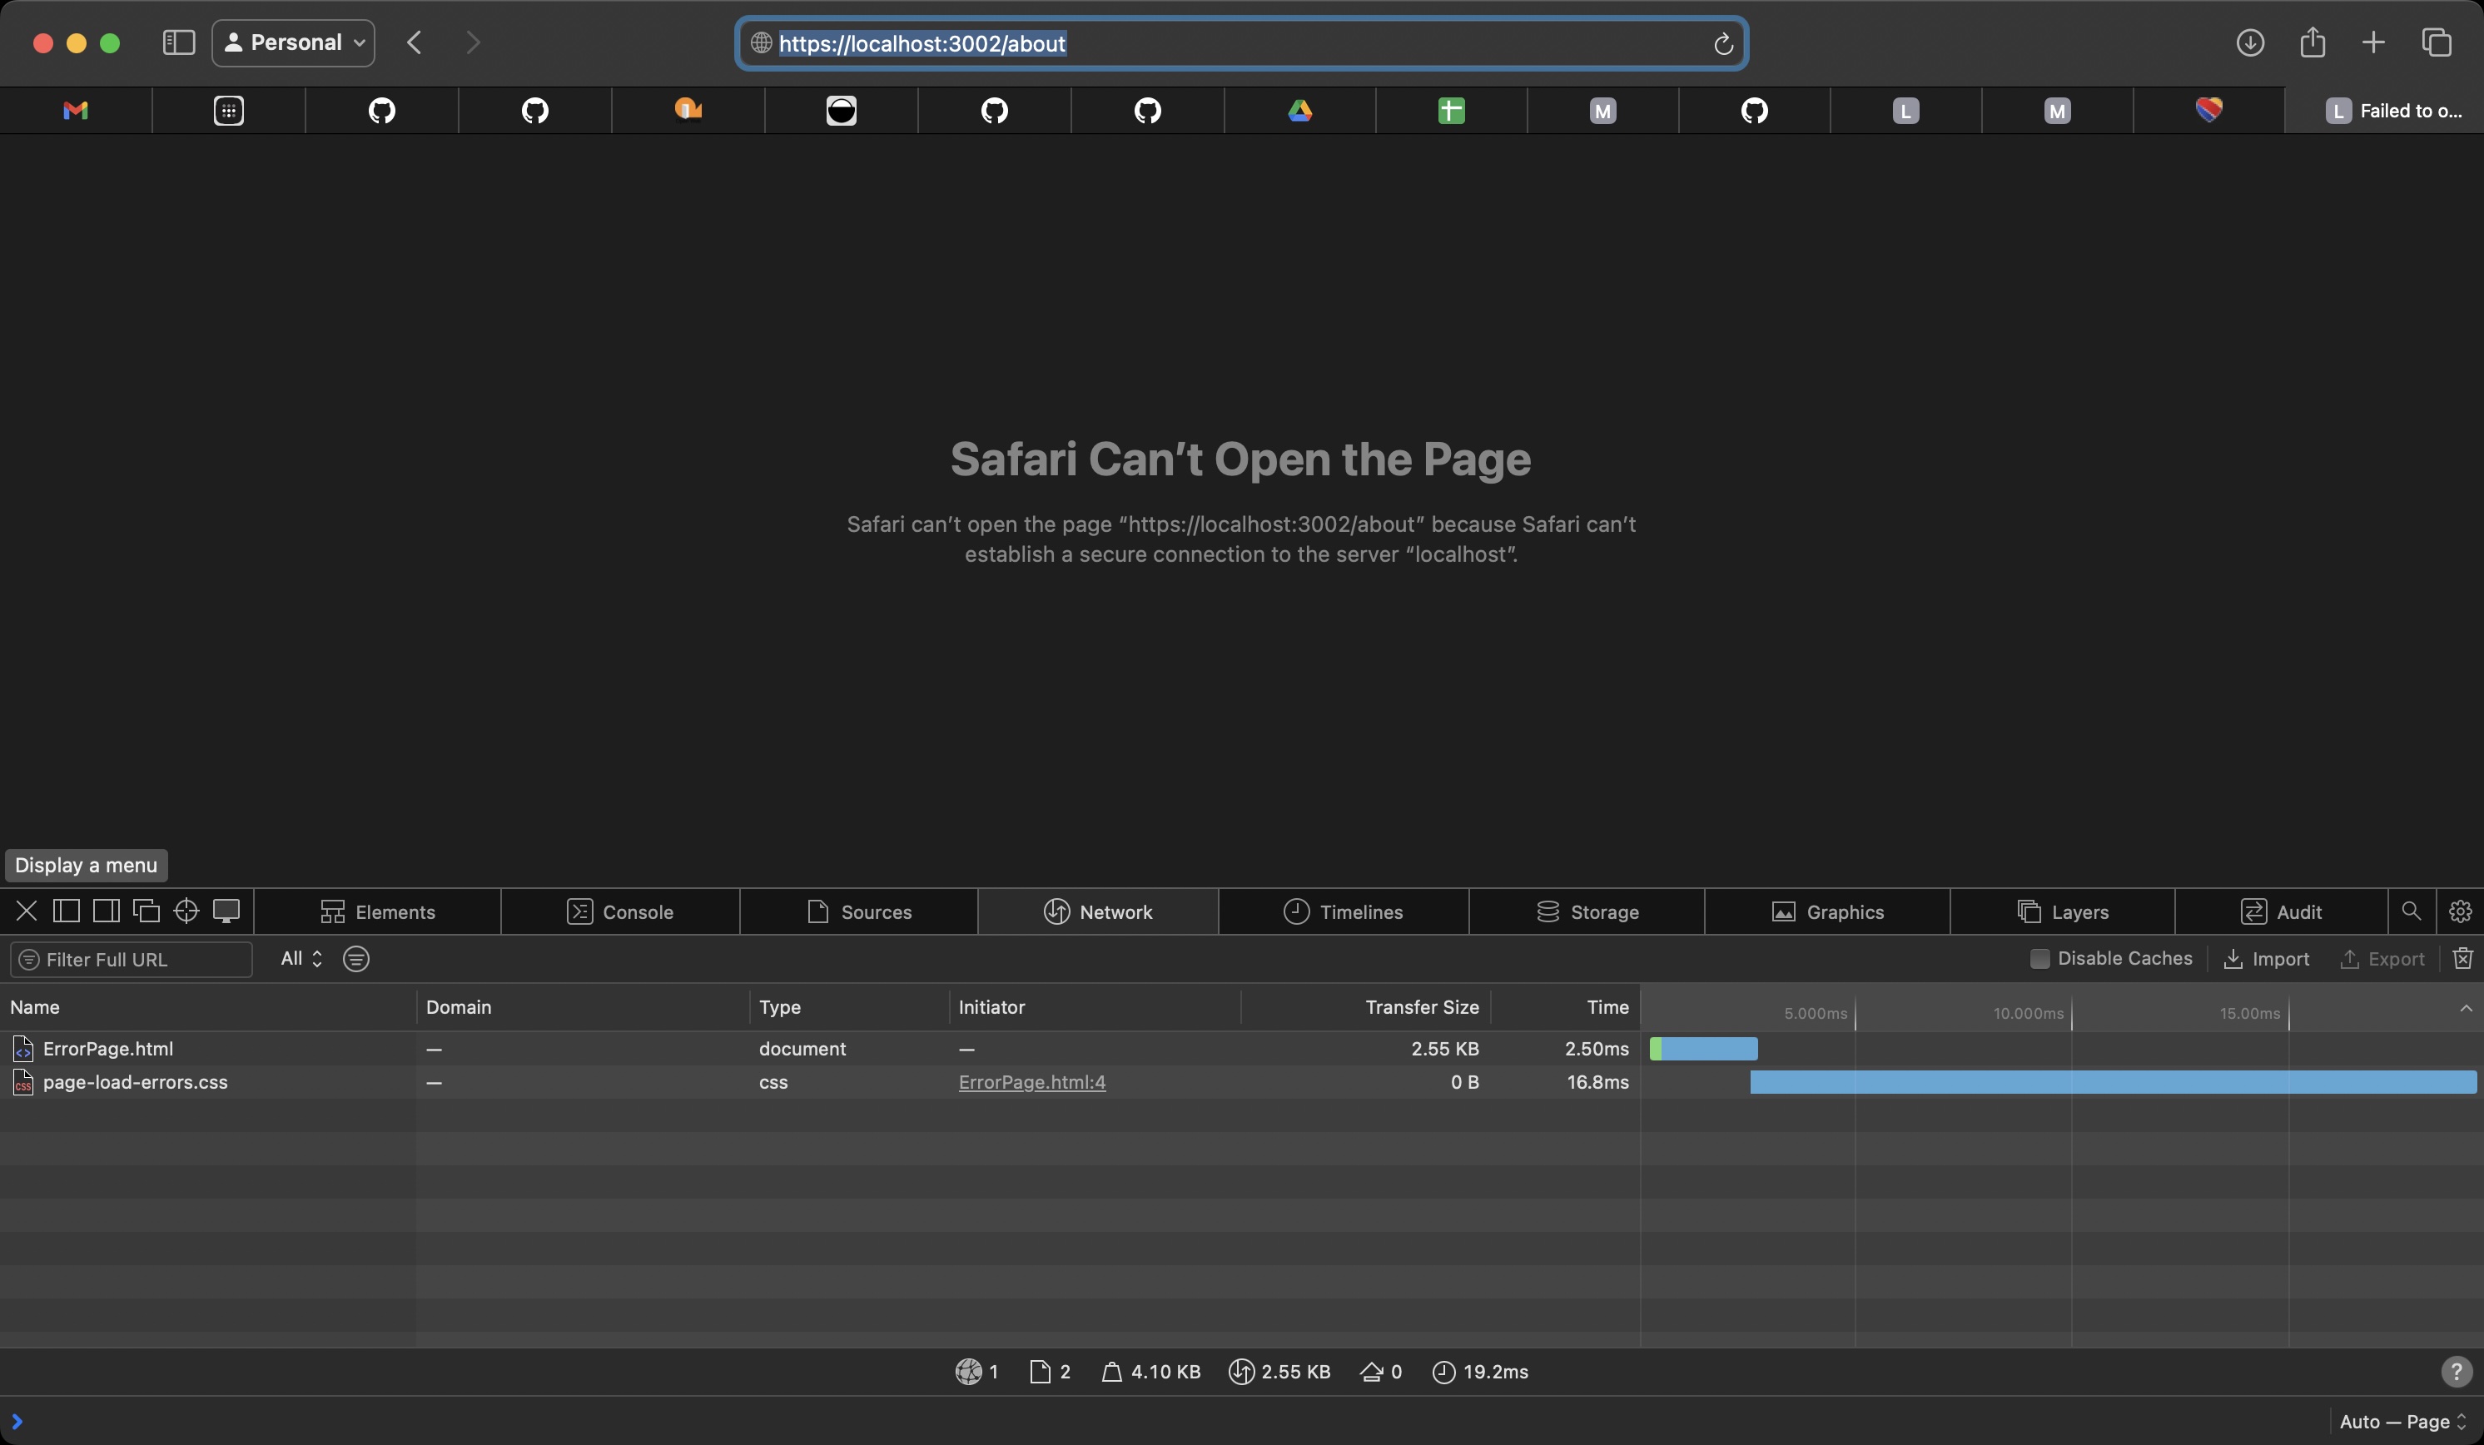
Task: Toggle the Safari sidebar
Action: coord(178,42)
